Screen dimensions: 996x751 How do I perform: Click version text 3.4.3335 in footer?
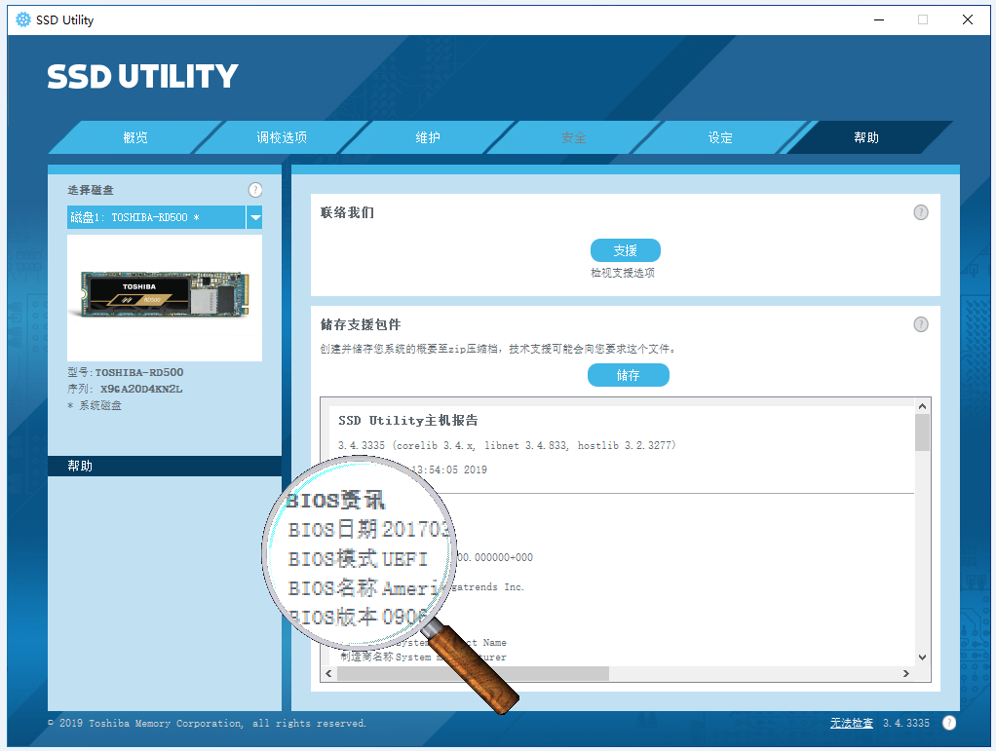click(x=905, y=723)
